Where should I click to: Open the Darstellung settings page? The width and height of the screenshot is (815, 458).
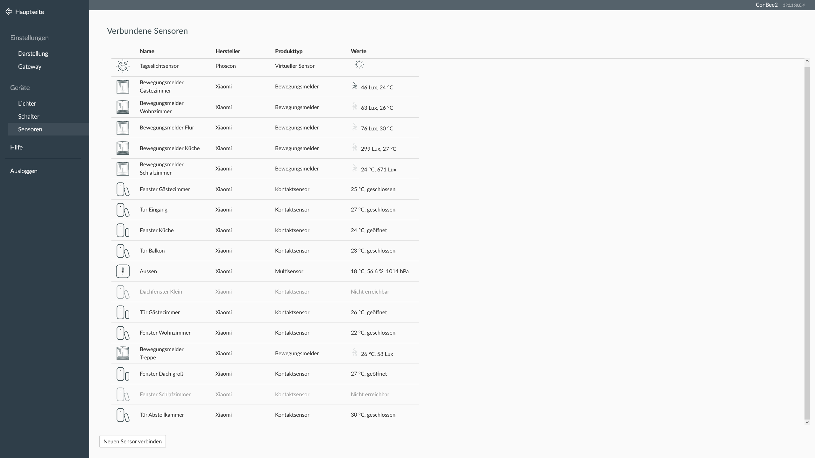click(33, 53)
